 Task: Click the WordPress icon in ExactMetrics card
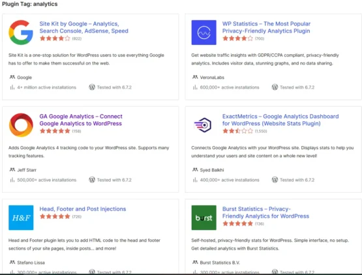275,180
